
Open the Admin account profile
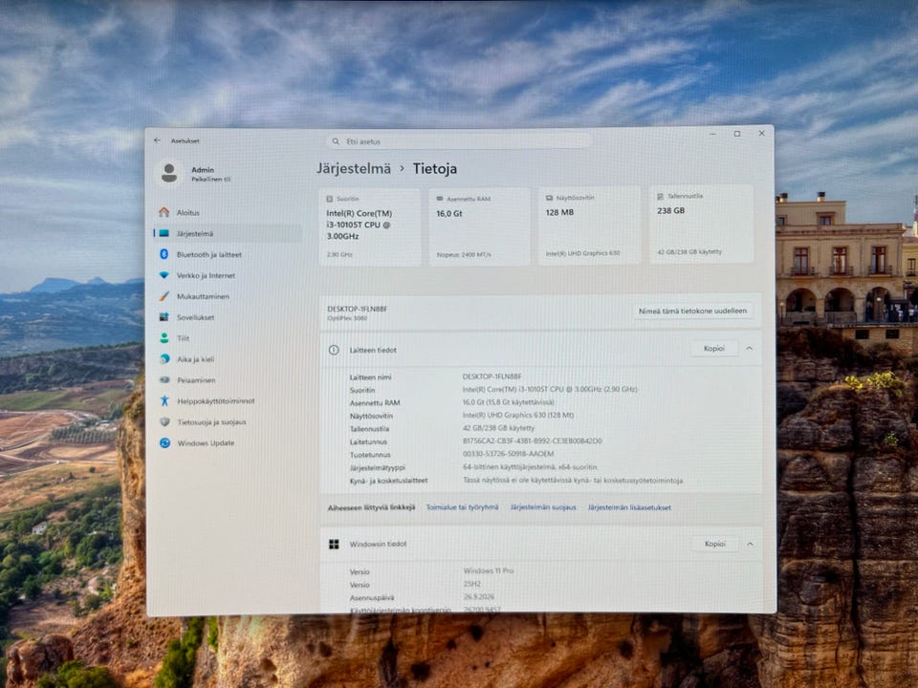tap(195, 174)
